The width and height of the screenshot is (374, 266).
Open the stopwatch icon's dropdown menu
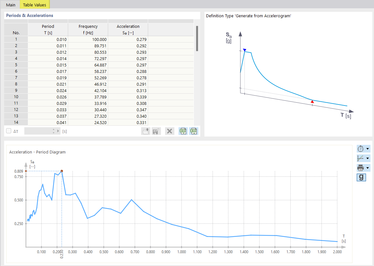click(x=367, y=149)
